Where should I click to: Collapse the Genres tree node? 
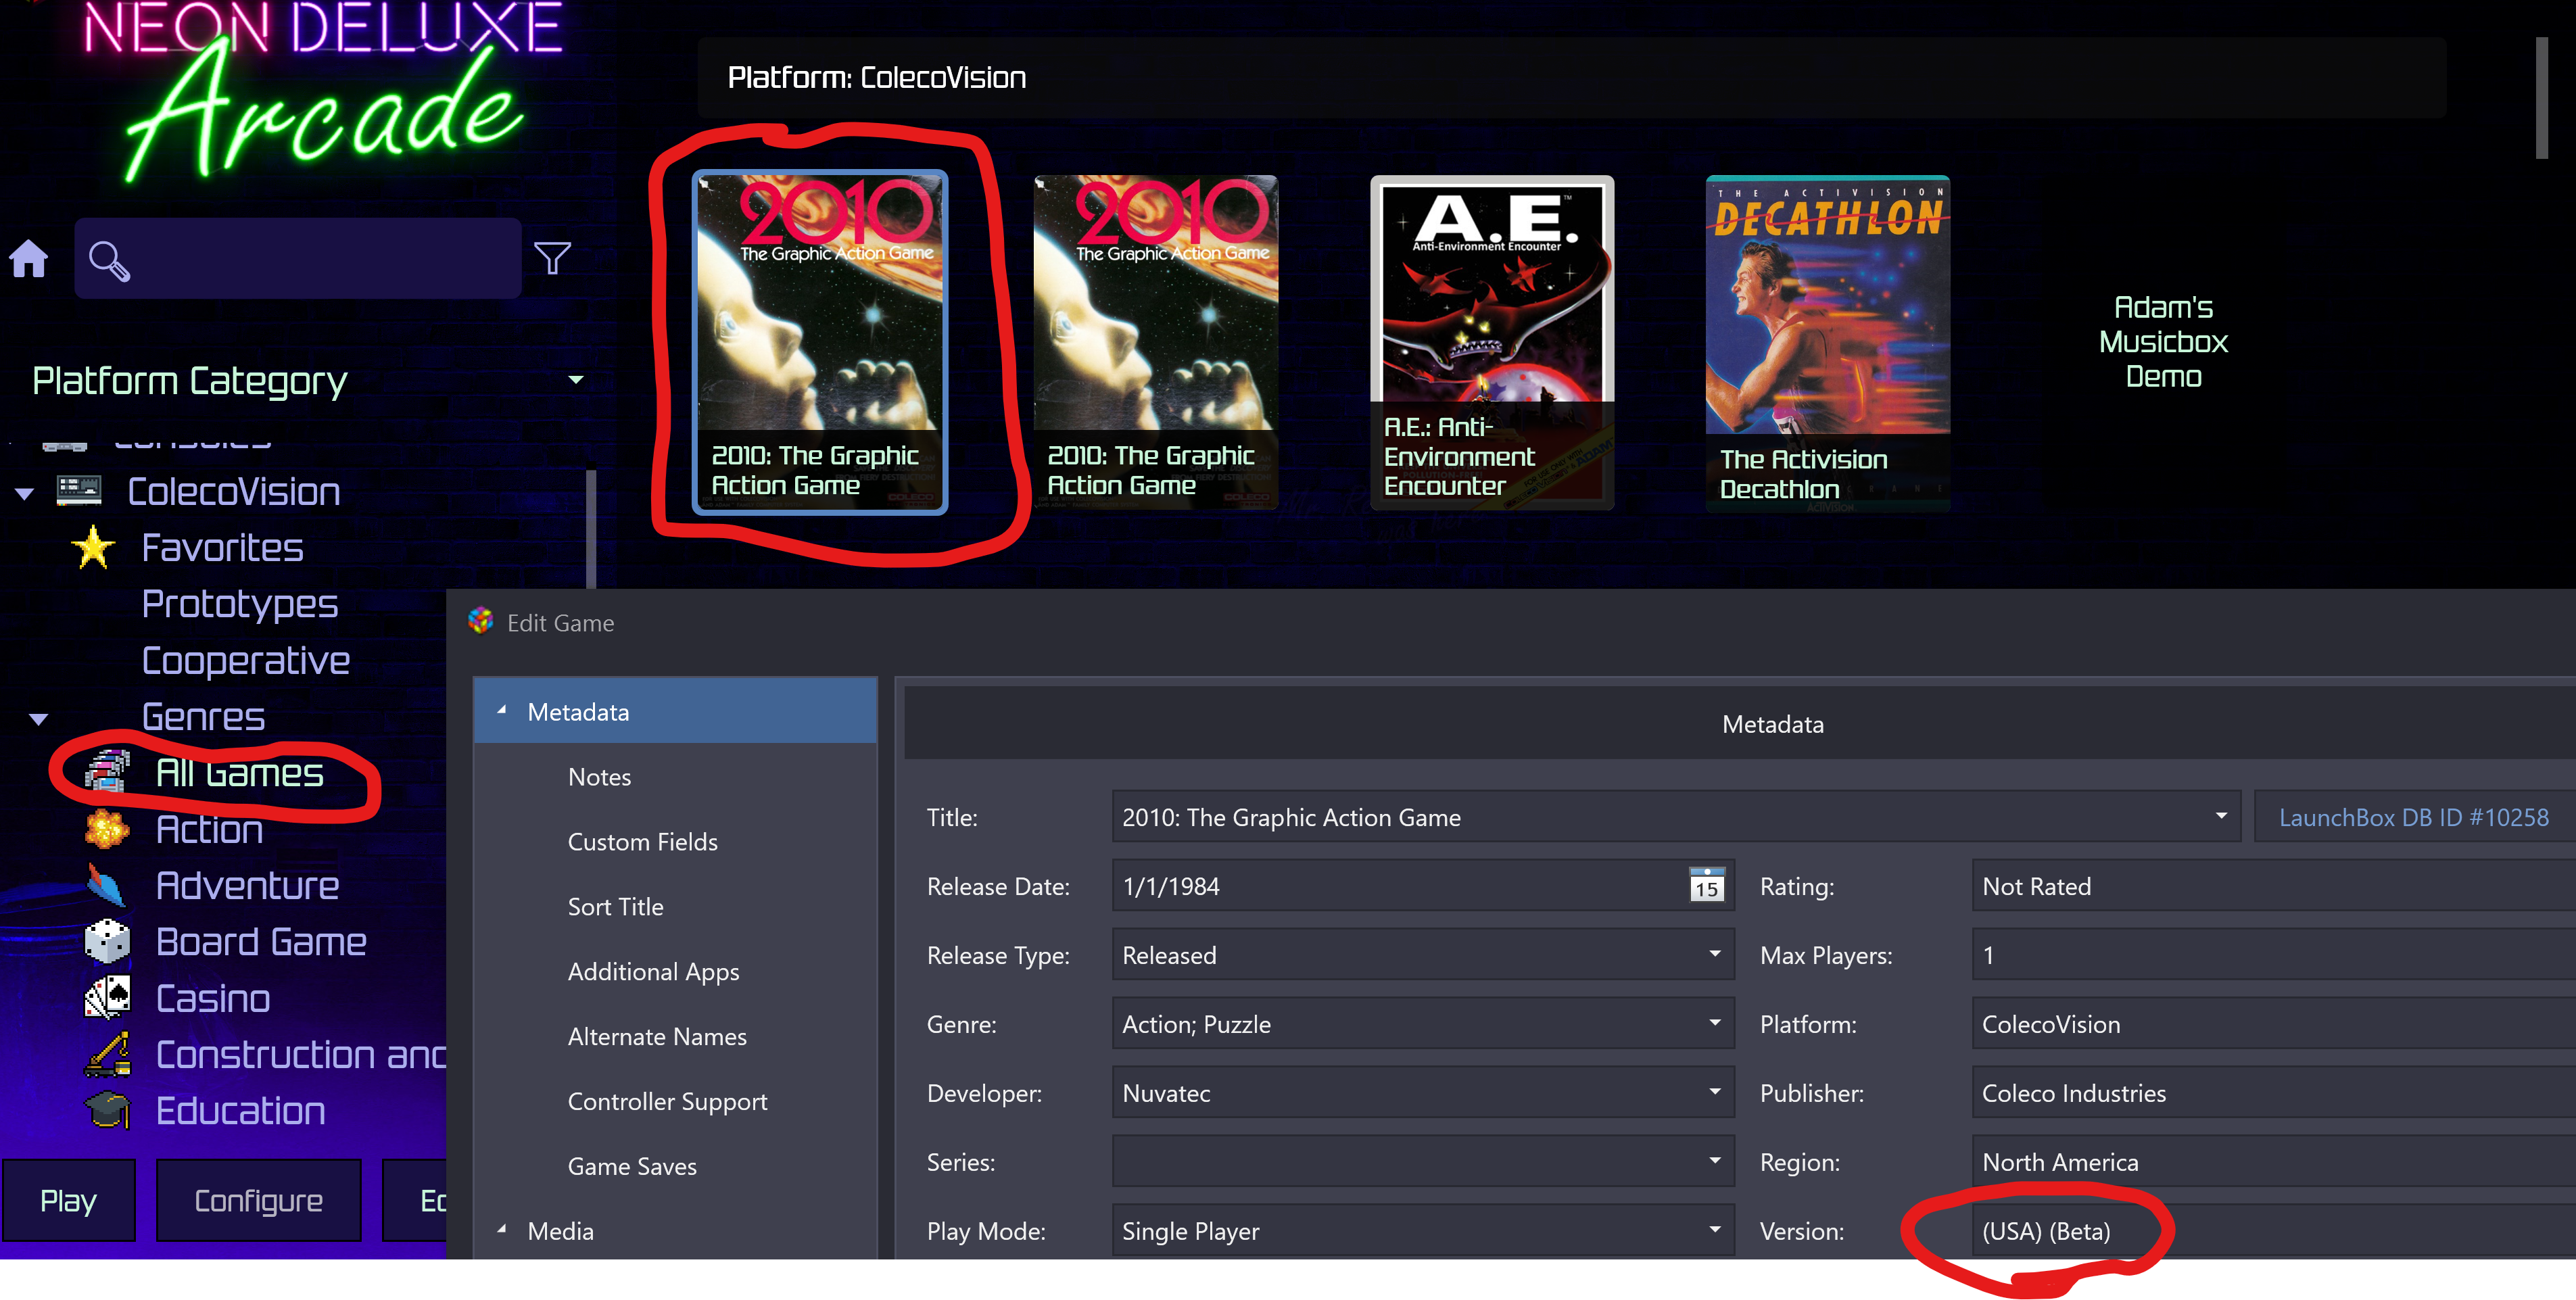coord(38,719)
